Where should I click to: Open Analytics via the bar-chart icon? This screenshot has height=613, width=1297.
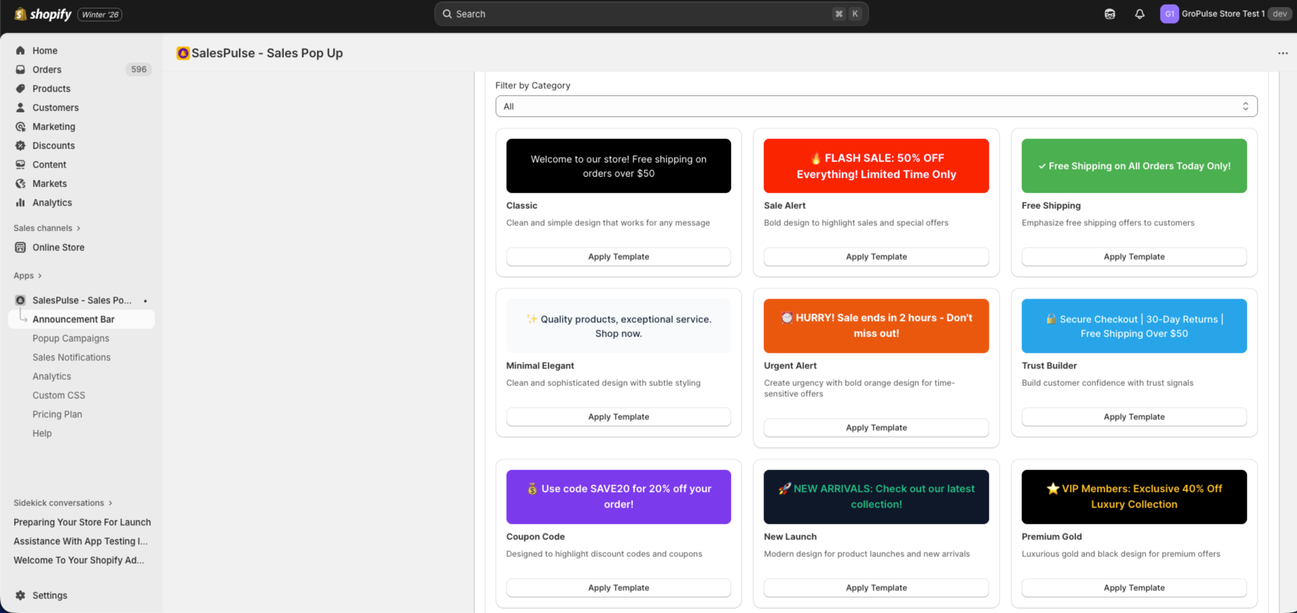click(20, 202)
